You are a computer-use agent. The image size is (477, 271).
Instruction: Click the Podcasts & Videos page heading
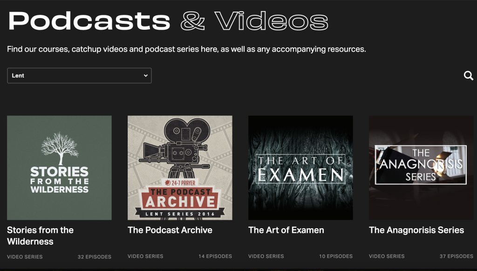[x=168, y=21]
